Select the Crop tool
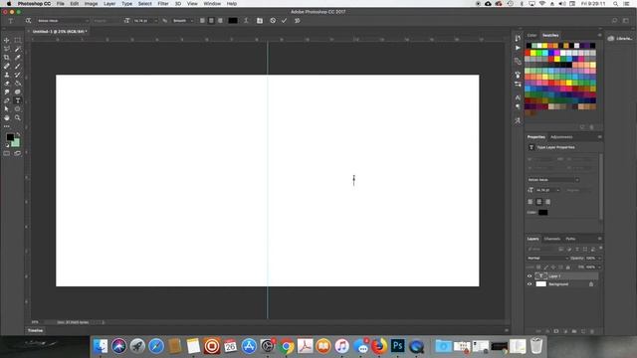 click(x=7, y=58)
